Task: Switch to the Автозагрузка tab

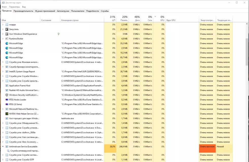Action: pyautogui.click(x=63, y=11)
